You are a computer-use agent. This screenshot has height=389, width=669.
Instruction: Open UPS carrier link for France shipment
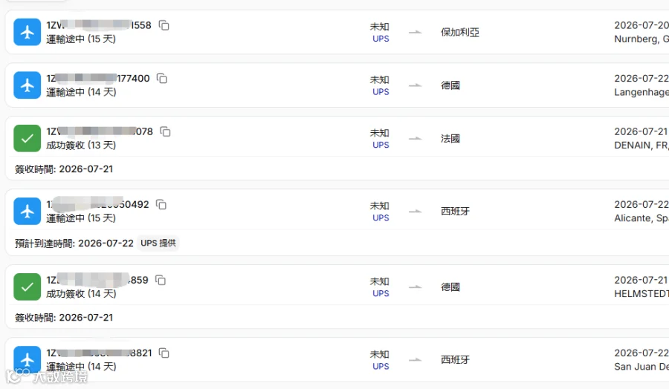(381, 146)
